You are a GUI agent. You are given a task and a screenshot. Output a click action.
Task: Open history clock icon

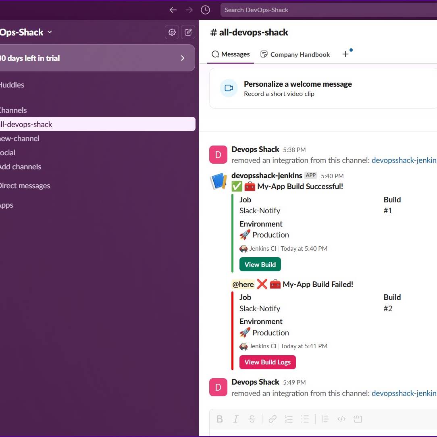tap(206, 10)
